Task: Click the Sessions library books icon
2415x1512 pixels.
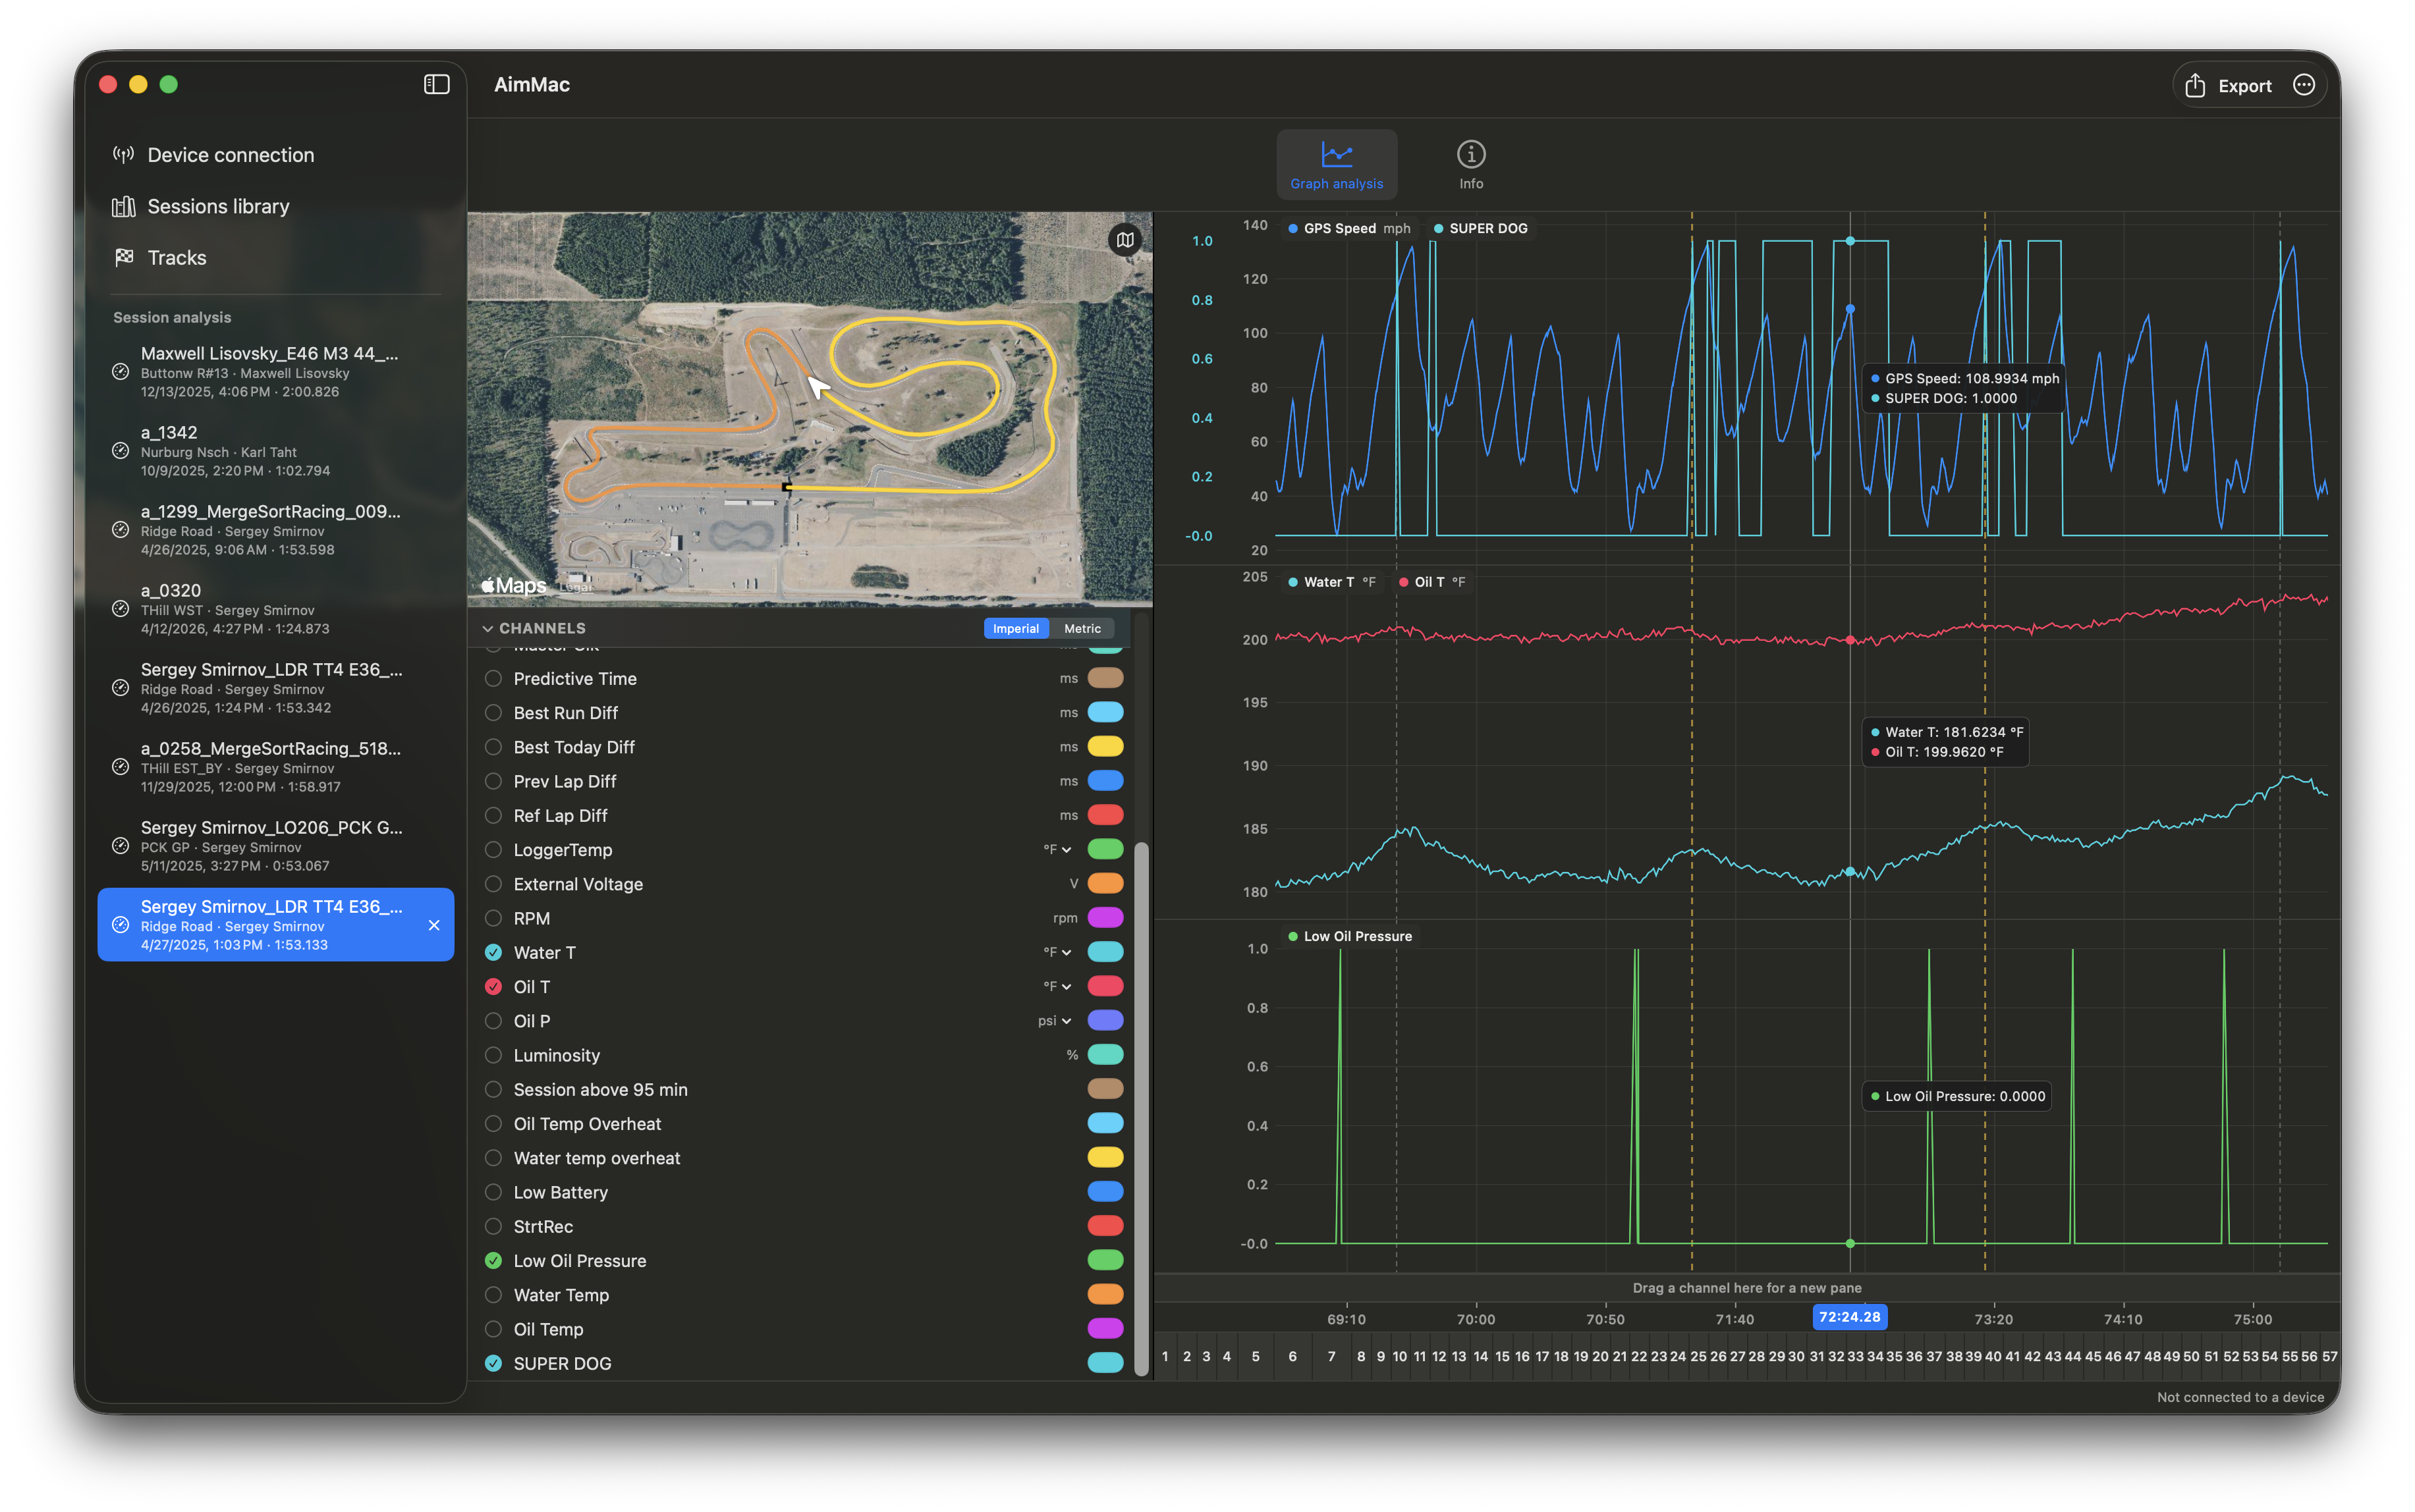Action: [x=123, y=206]
